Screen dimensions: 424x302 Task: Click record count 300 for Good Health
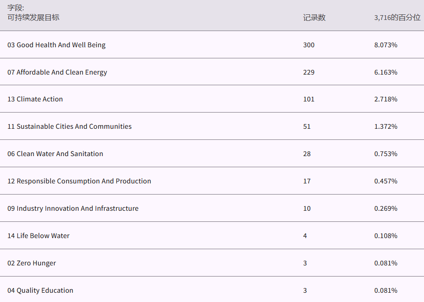pyautogui.click(x=309, y=45)
